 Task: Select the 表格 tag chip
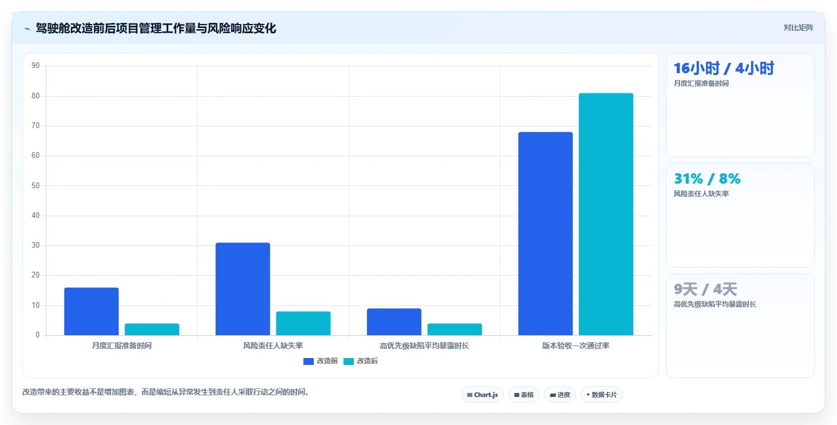pos(524,395)
